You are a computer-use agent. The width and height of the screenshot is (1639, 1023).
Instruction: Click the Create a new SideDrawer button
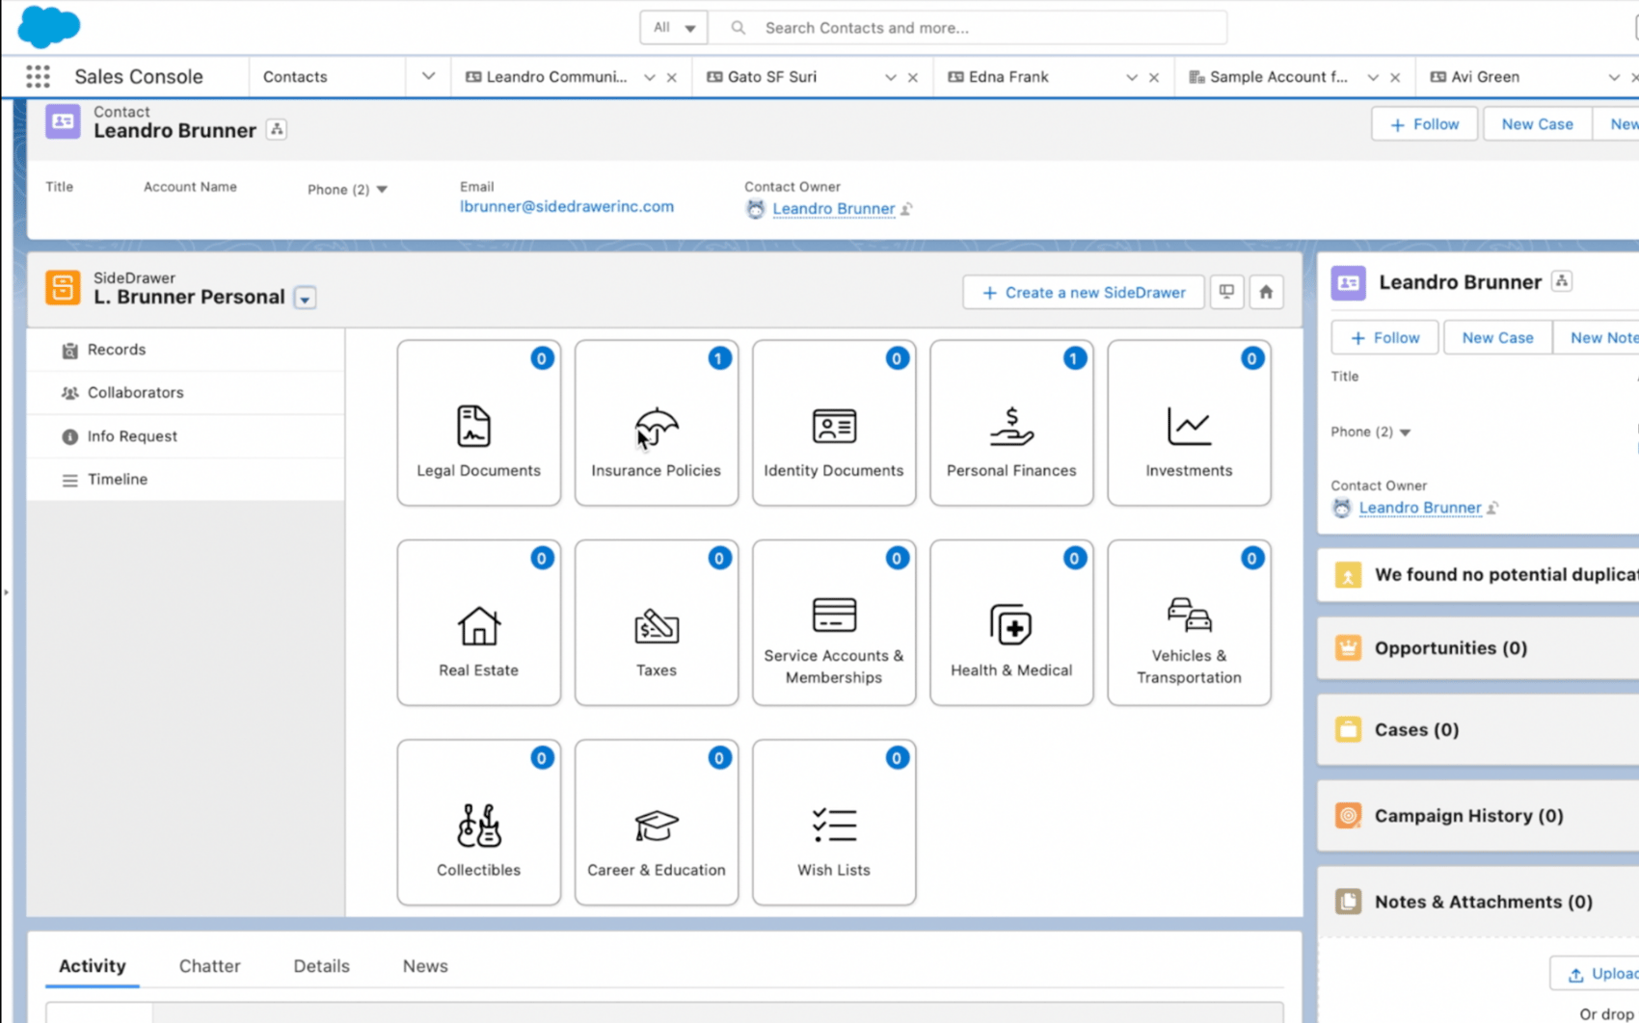pyautogui.click(x=1082, y=292)
